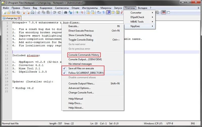202x127 pixels.
Task: Click the NppExec console toolbar icon
Action: click(168, 12)
